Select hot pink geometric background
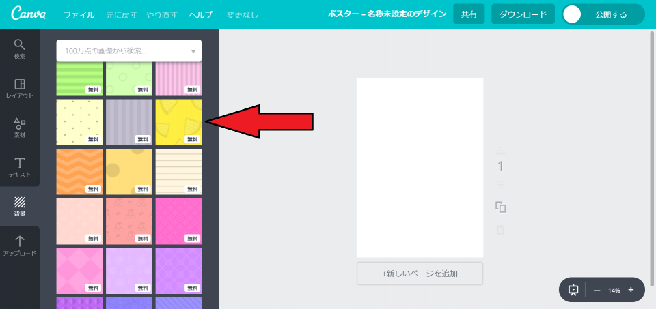The height and width of the screenshot is (309, 656). click(x=178, y=221)
